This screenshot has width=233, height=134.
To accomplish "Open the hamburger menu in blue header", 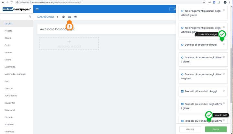I will point(37,9).
